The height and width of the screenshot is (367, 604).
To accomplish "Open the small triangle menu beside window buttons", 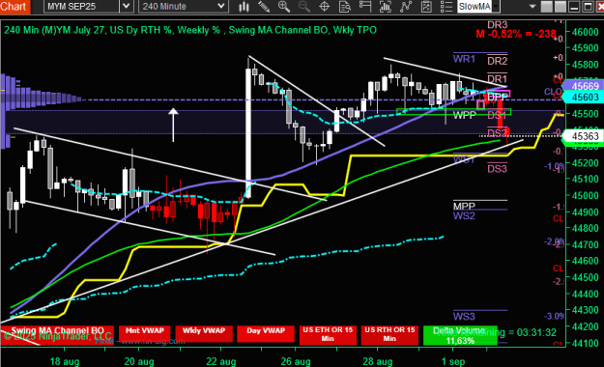I will click(x=532, y=7).
